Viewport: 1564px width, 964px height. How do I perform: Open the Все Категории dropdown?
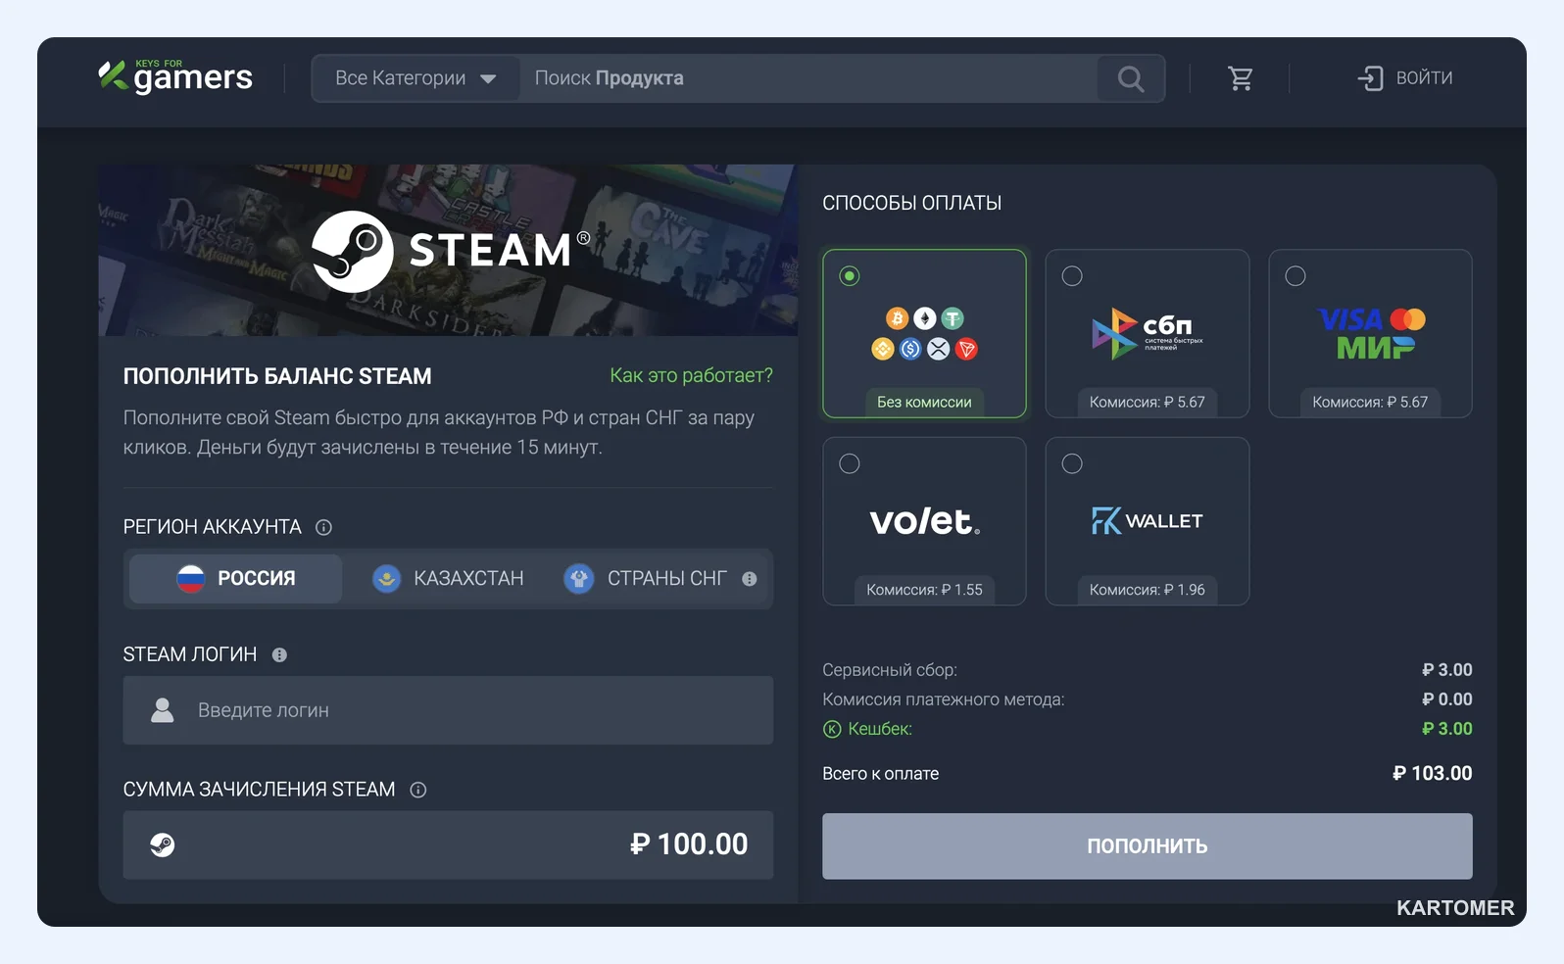(415, 78)
